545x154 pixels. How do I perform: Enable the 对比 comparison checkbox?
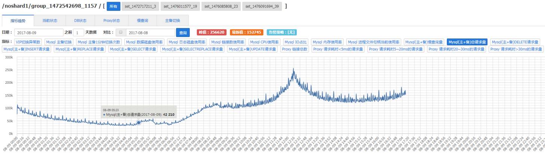[x=121, y=32]
